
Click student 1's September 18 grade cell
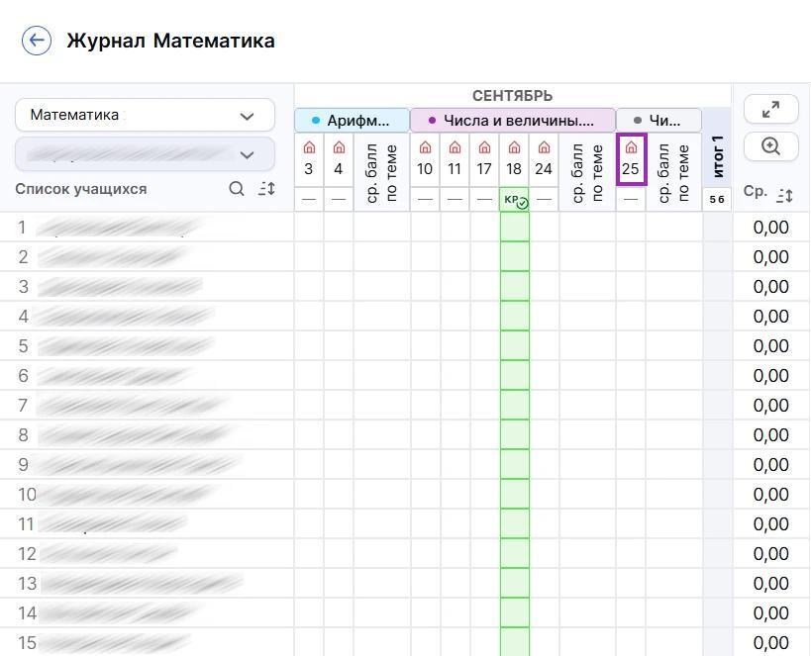[515, 227]
